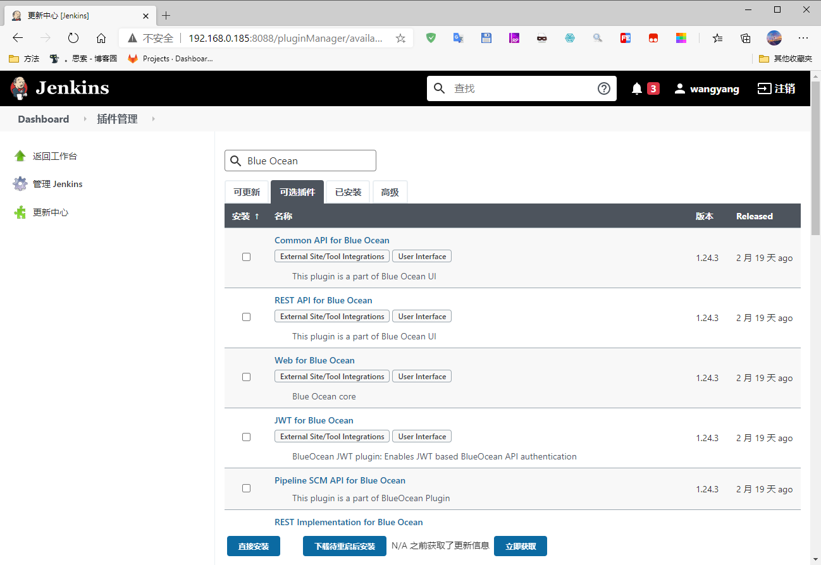Open Pipeline SCM API for Blue Ocean link
The width and height of the screenshot is (821, 565).
[x=340, y=480]
